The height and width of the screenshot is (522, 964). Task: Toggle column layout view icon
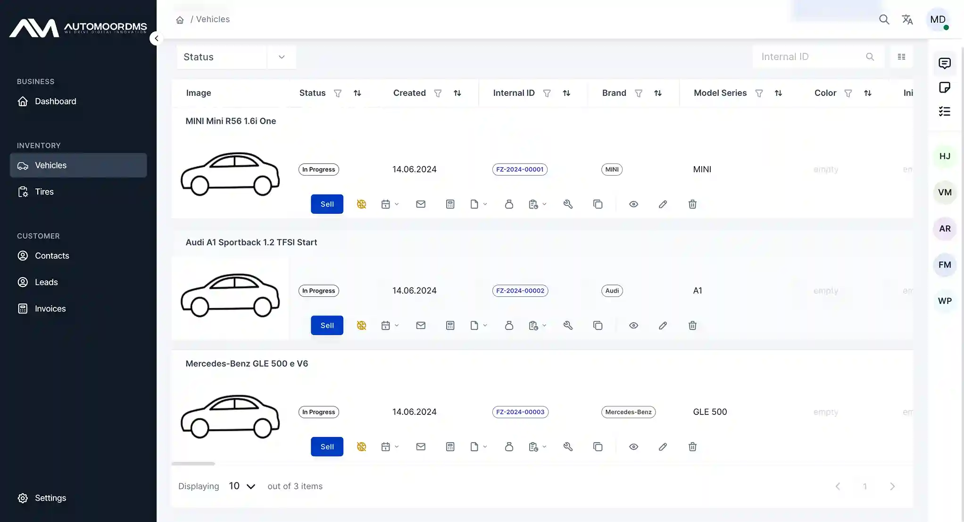pyautogui.click(x=901, y=57)
